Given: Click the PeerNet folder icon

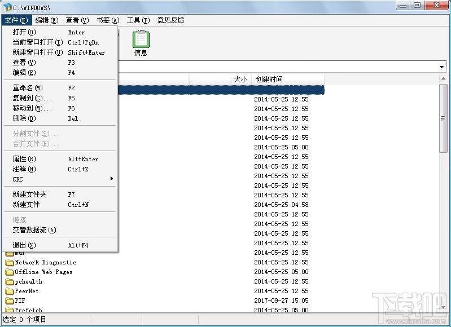Looking at the screenshot, I should coord(10,291).
